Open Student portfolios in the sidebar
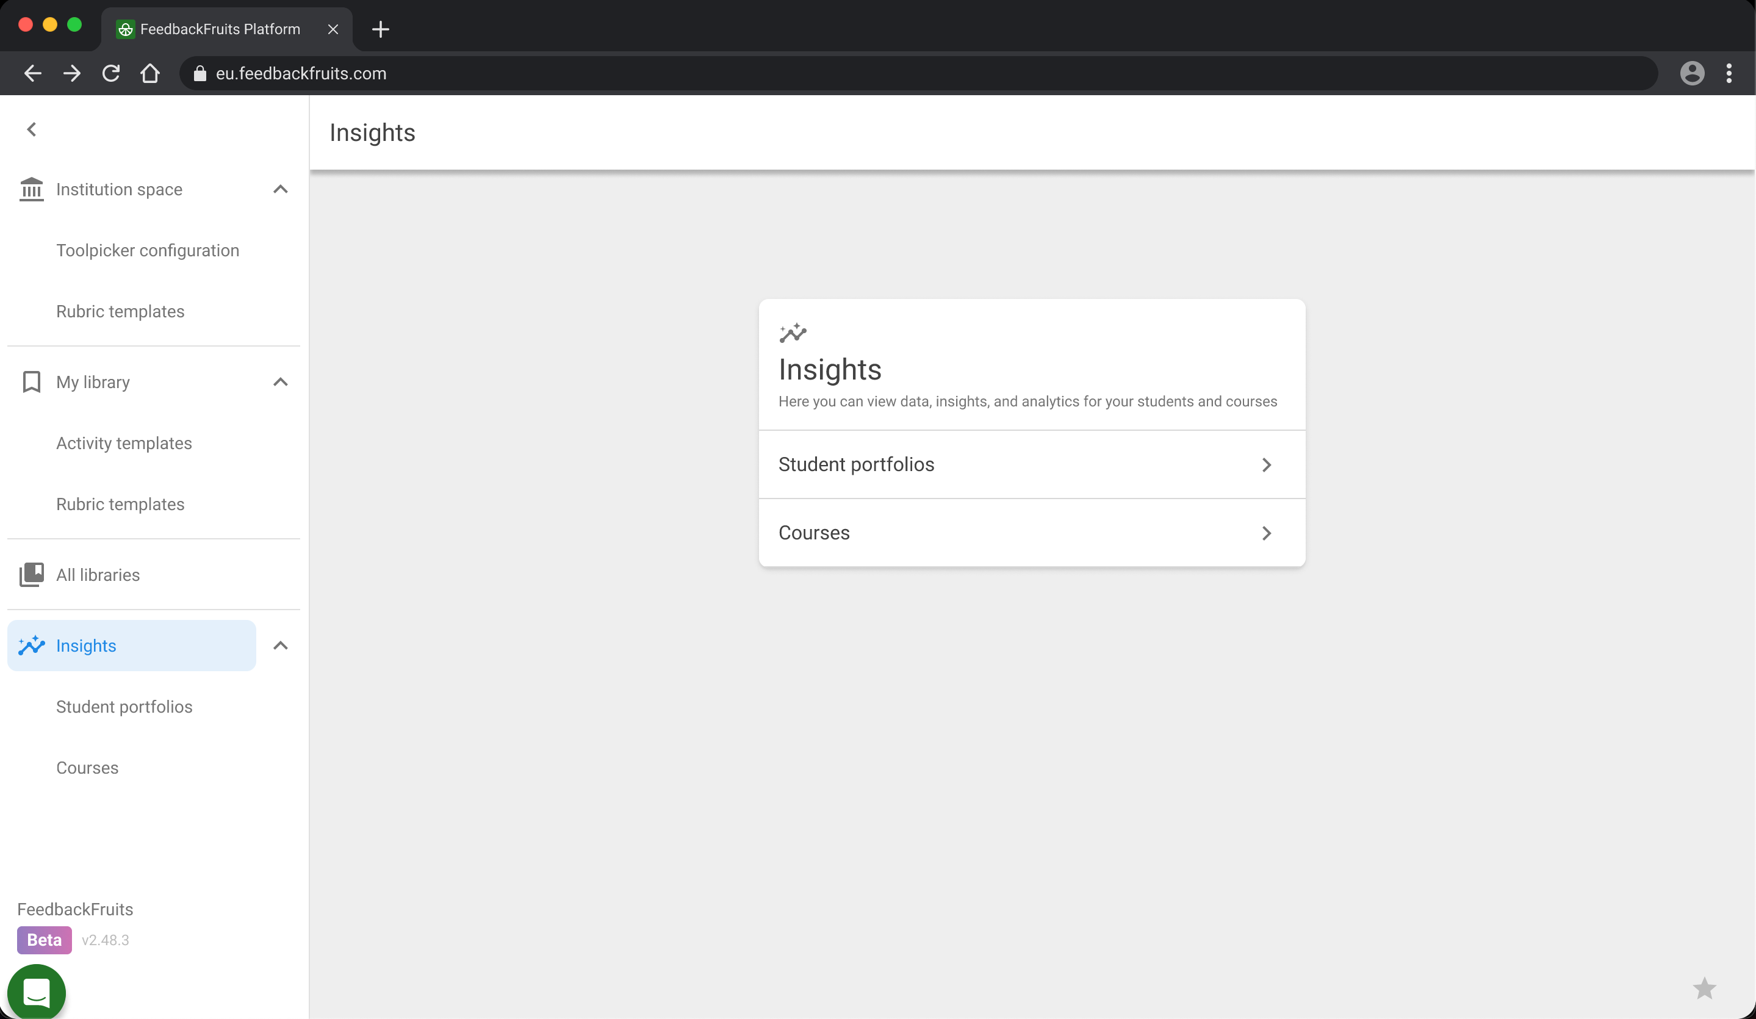The width and height of the screenshot is (1756, 1019). 124,707
